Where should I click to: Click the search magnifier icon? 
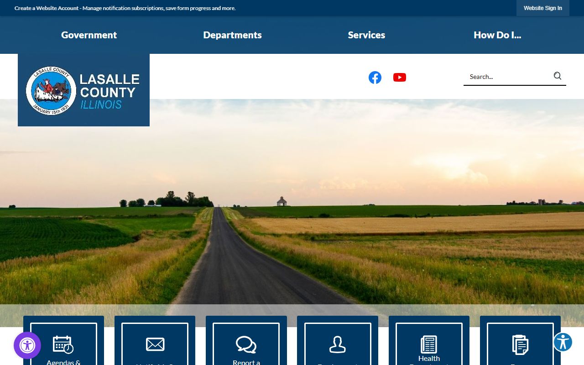click(558, 76)
